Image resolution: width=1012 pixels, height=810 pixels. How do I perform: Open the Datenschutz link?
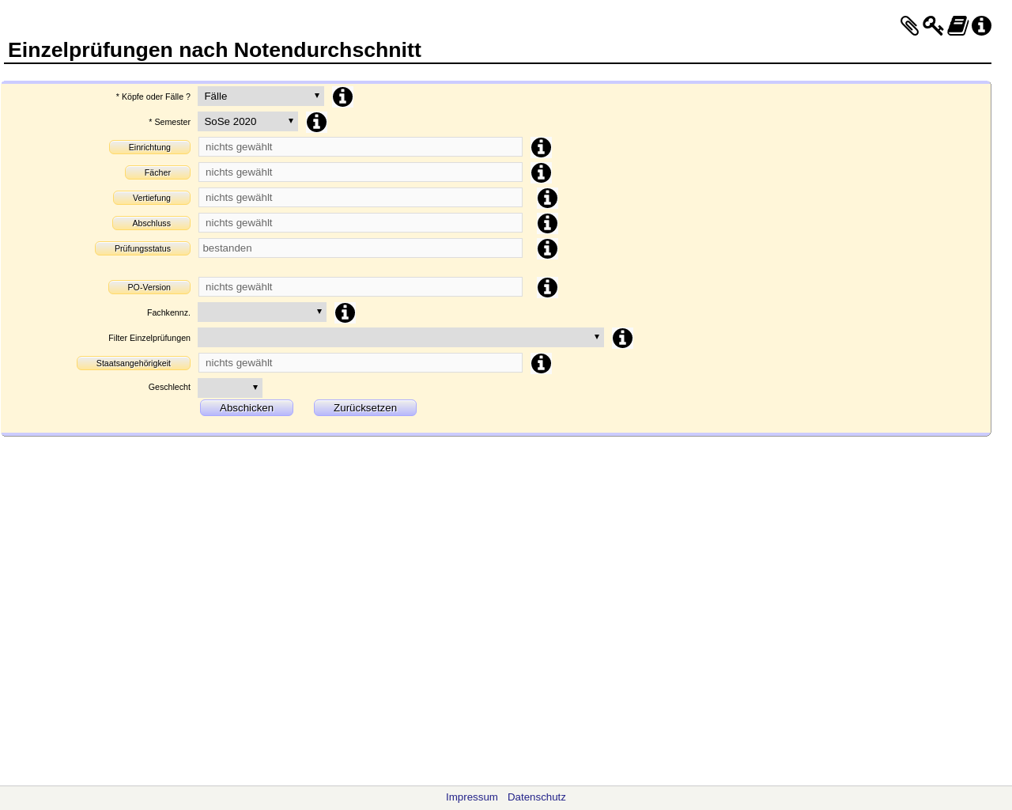click(x=537, y=797)
